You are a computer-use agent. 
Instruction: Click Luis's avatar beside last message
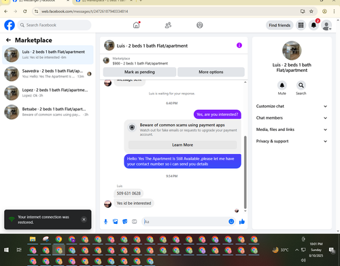(x=107, y=204)
